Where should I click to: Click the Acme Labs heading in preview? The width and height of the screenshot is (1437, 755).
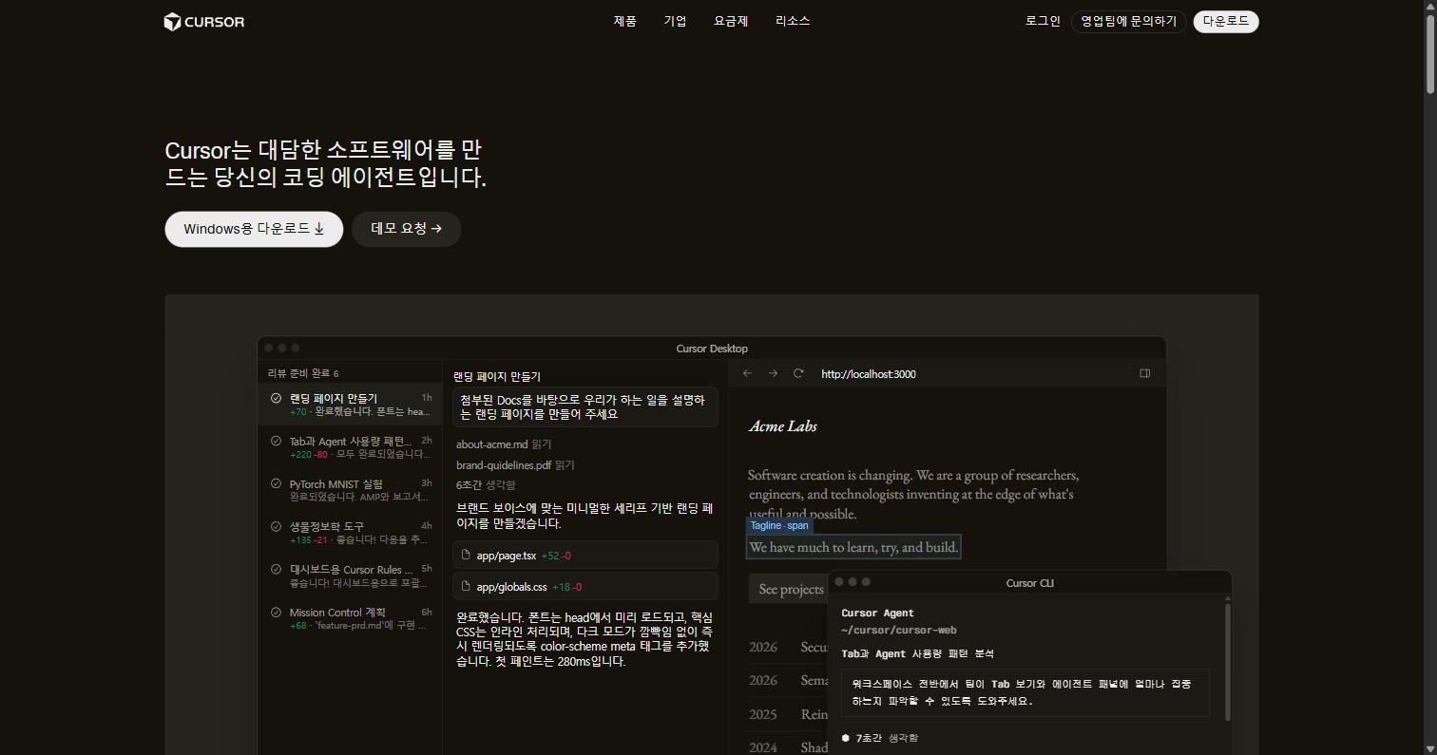[x=783, y=426]
